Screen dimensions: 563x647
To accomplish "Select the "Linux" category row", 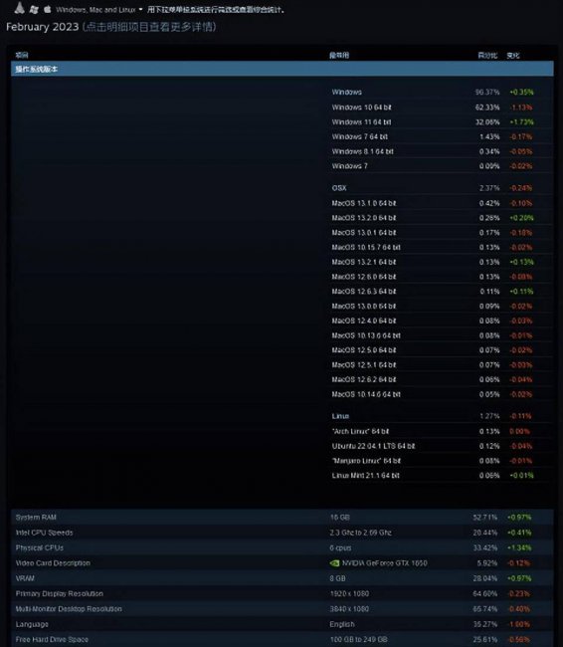I will click(x=442, y=416).
